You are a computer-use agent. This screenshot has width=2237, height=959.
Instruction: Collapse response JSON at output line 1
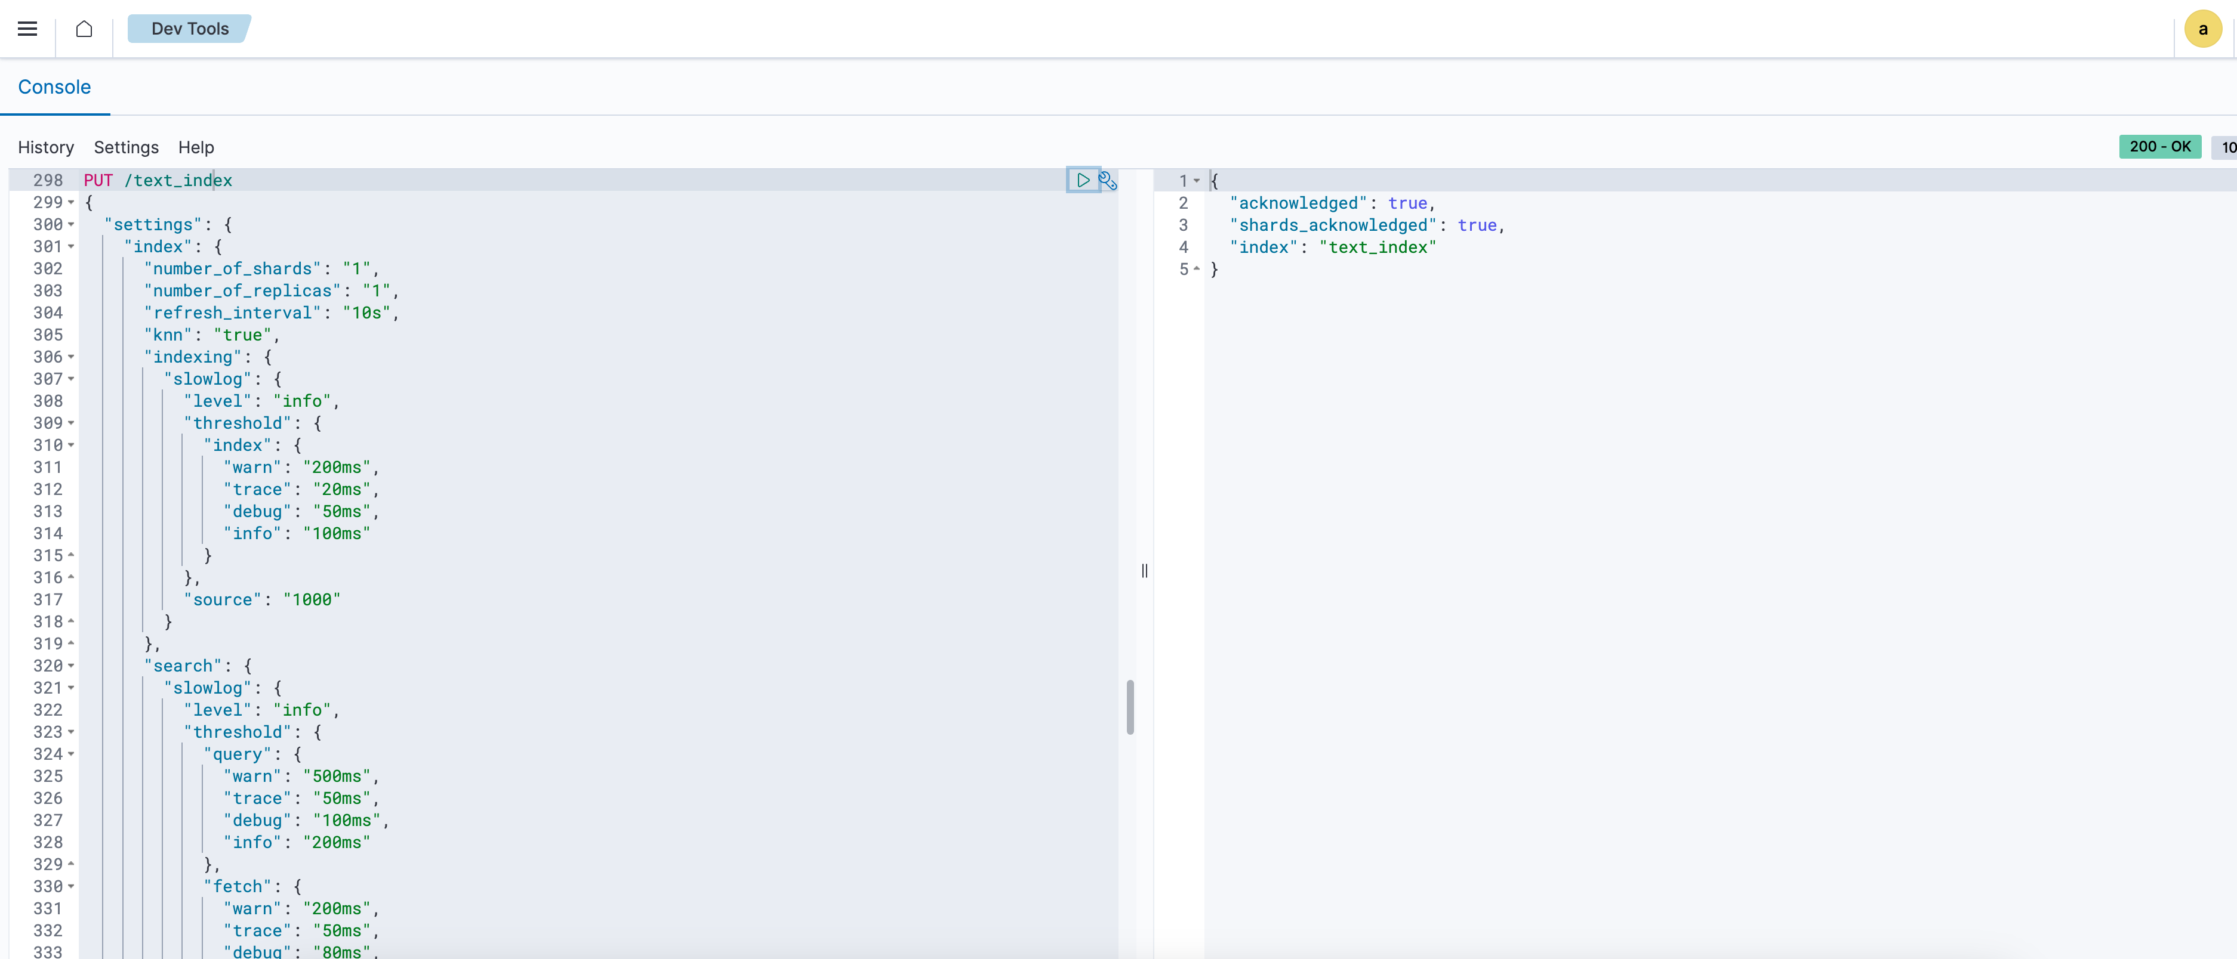tap(1197, 181)
